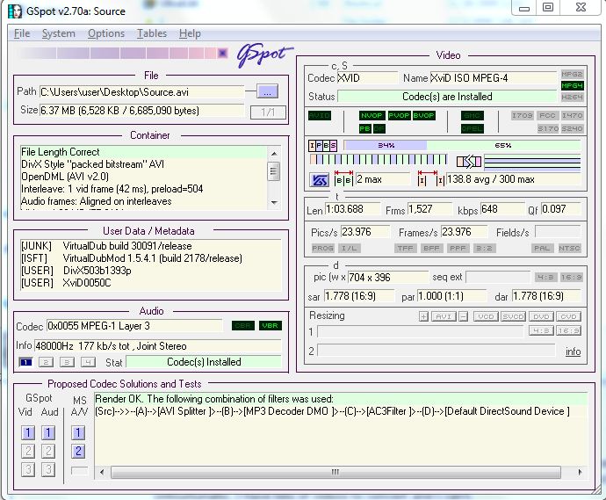Screen dimensions: 606x500
Task: Open the Tables menu
Action: 151,33
